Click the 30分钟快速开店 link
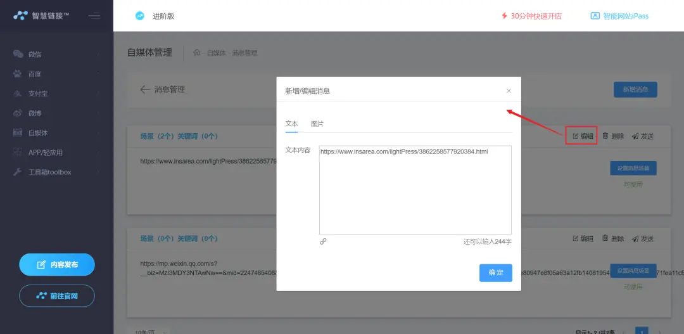 pos(531,16)
